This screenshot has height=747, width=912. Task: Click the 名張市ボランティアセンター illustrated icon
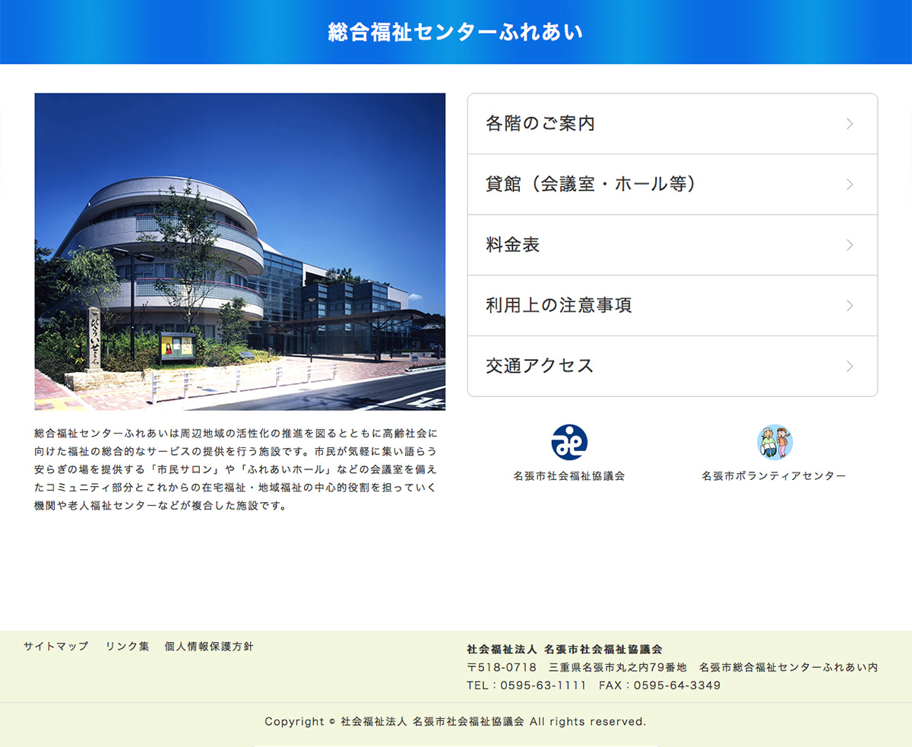tap(774, 442)
